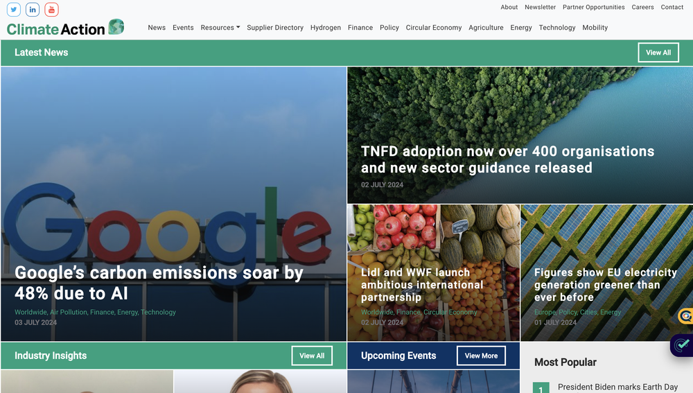Open the YouTube social icon
Screen dimensions: 693x393
coord(52,9)
